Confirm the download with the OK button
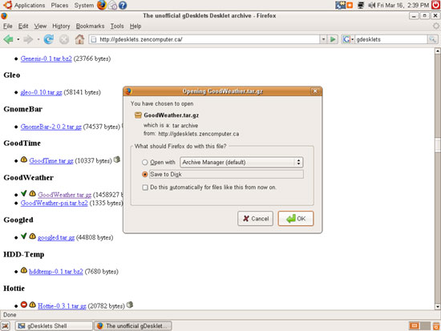Viewport: 441px width, 331px height. [296, 219]
